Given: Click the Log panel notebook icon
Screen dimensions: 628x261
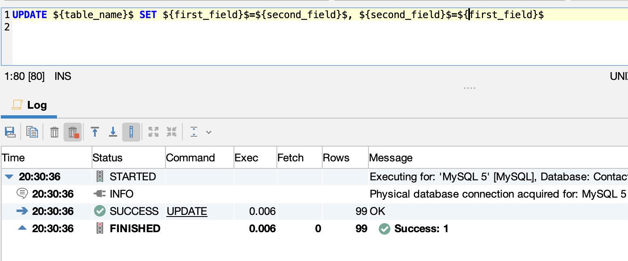Looking at the screenshot, I should (17, 105).
